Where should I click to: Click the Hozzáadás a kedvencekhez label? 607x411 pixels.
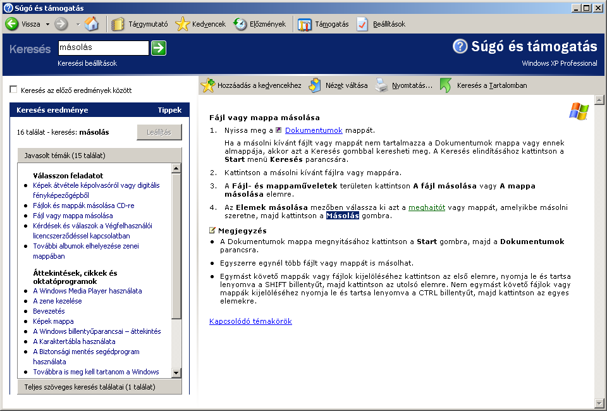(x=259, y=85)
